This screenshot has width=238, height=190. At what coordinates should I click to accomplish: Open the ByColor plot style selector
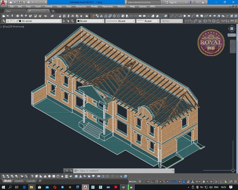172,21
